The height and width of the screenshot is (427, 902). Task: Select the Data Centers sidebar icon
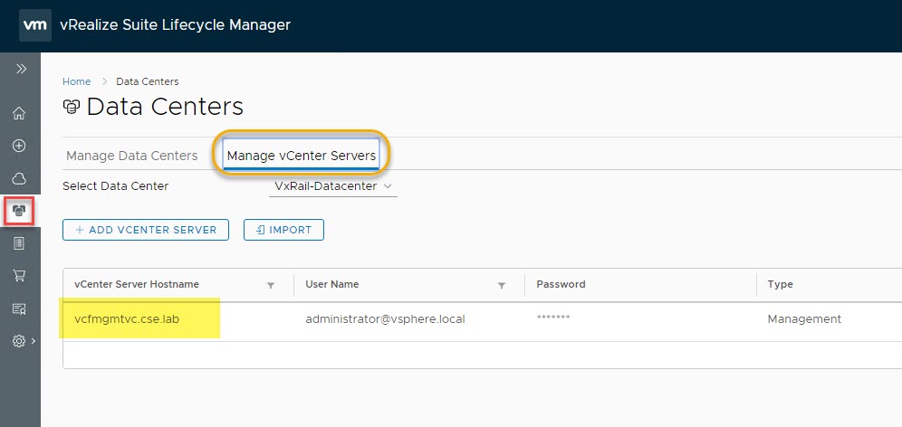point(19,211)
